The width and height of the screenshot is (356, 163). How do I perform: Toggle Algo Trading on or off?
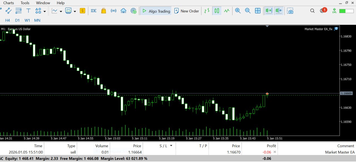coord(156,11)
